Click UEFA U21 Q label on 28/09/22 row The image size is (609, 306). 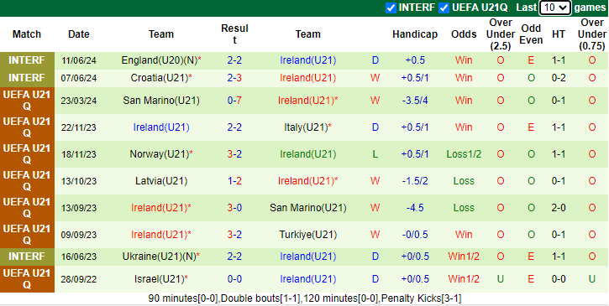27,279
